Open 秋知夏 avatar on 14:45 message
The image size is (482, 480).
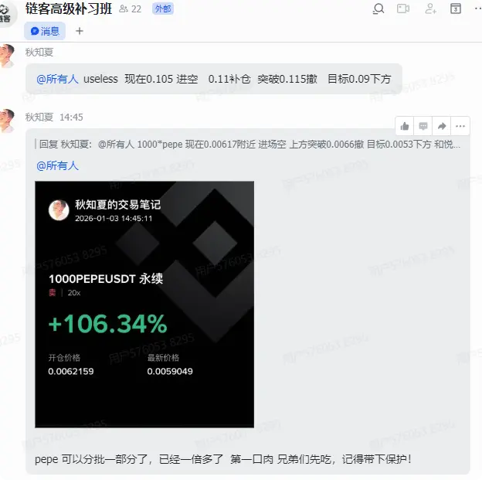[7, 121]
